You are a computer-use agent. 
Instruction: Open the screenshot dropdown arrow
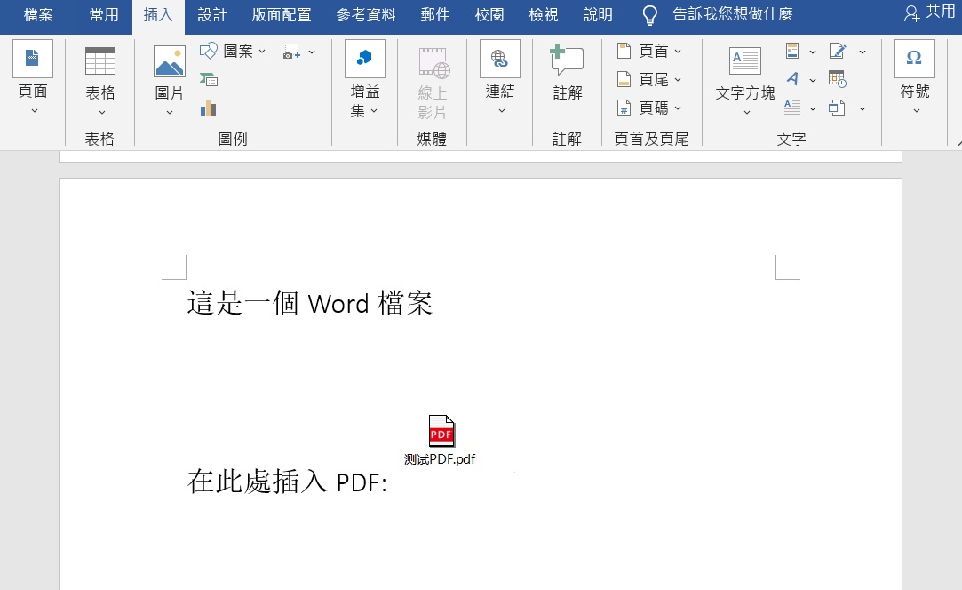point(312,52)
